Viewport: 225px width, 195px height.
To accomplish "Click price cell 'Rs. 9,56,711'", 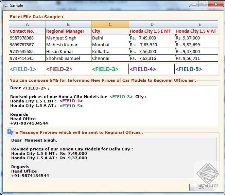I will point(196,58).
